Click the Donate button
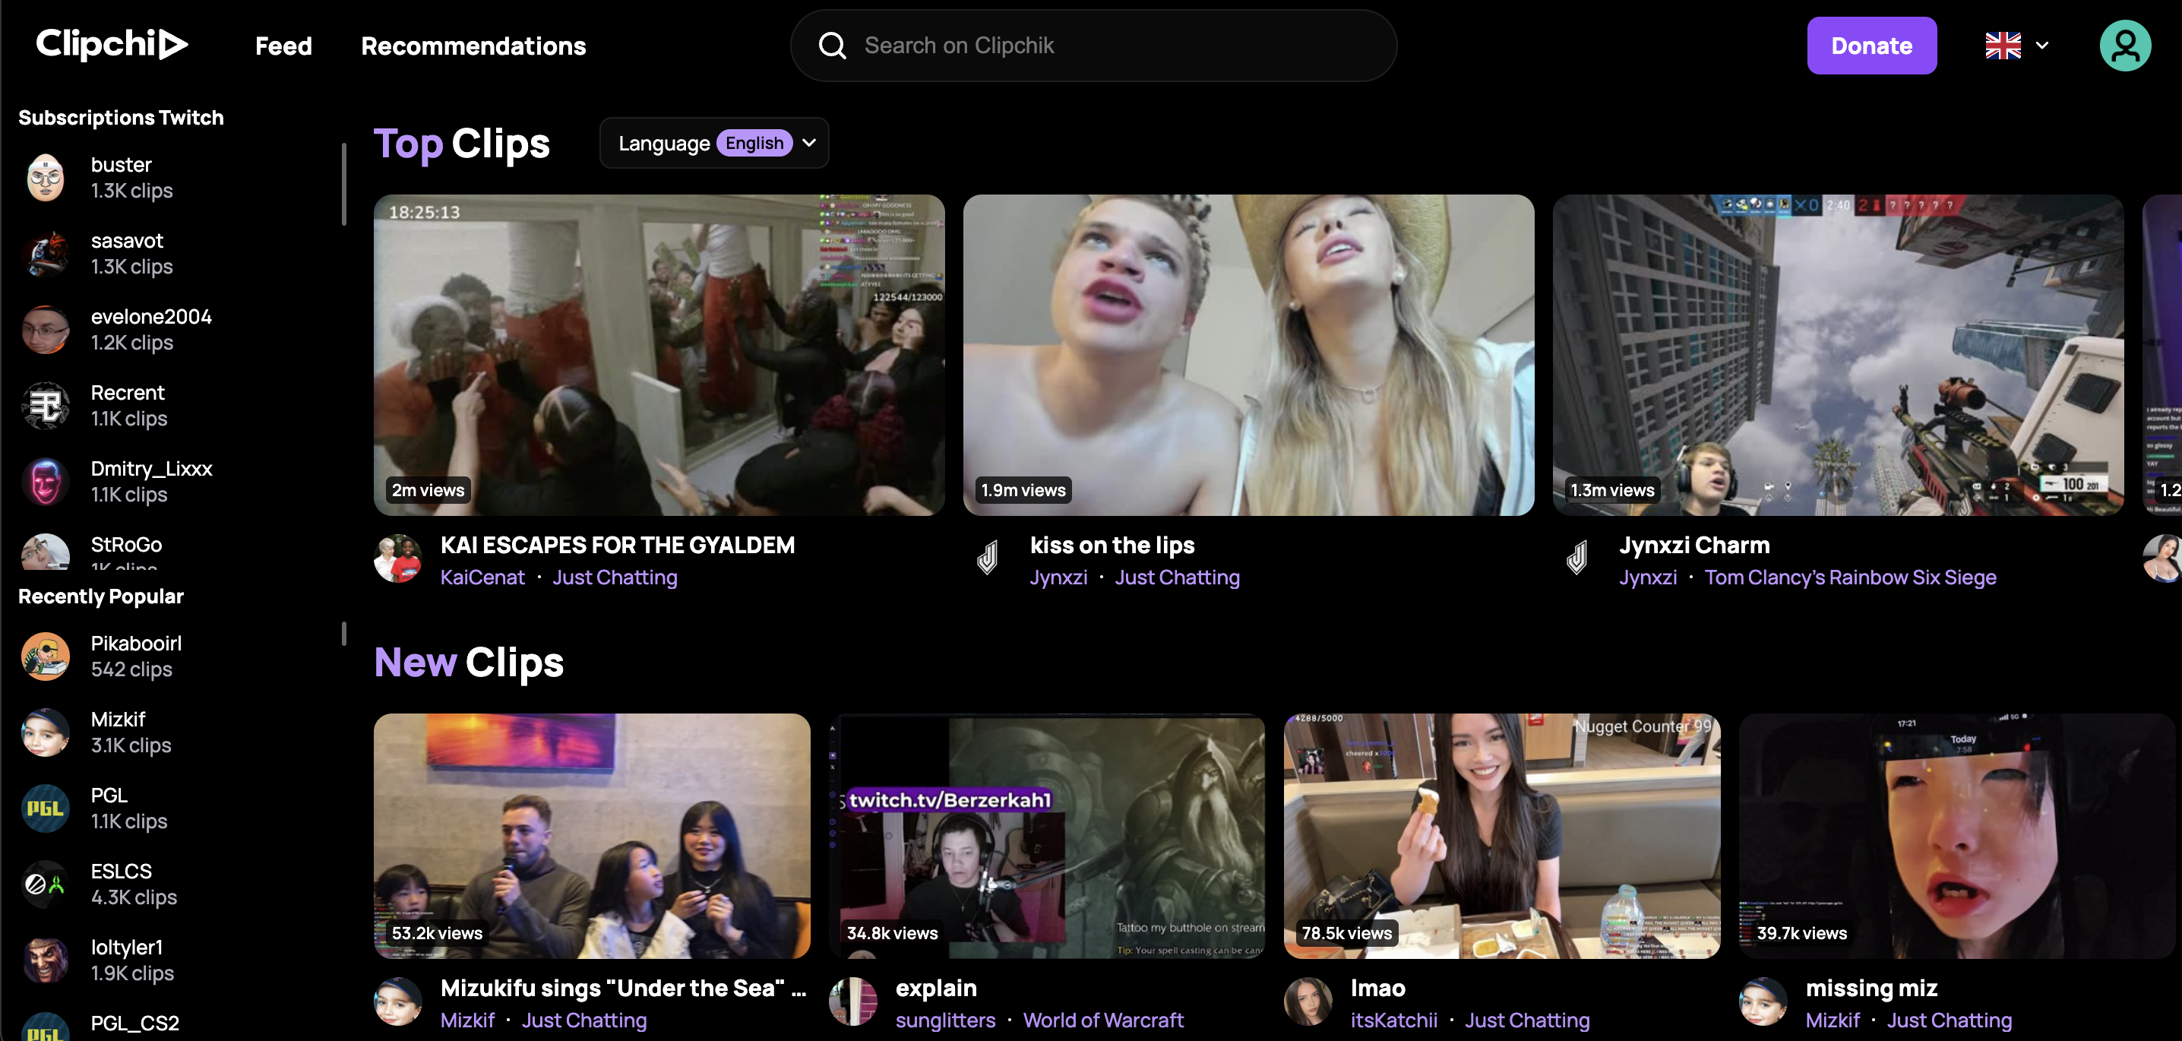The height and width of the screenshot is (1041, 2182). coord(1871,46)
